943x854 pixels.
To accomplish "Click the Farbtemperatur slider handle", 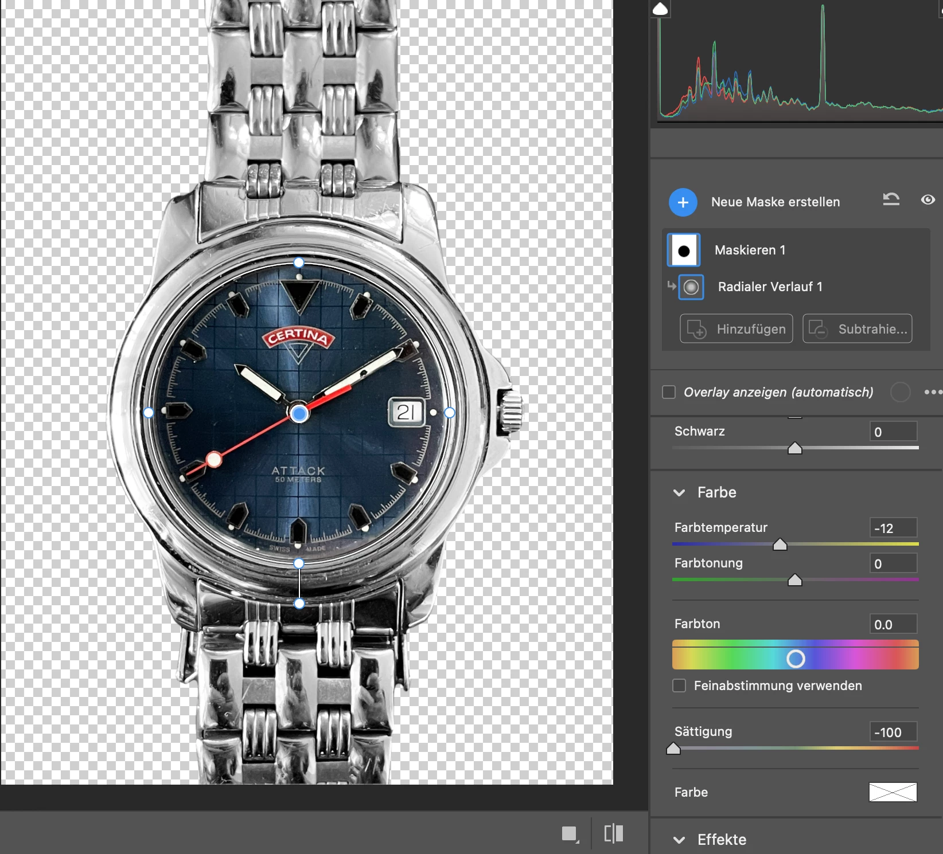I will click(x=780, y=544).
